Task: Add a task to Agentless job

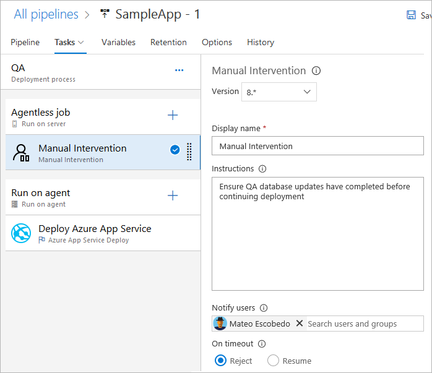Action: [173, 115]
